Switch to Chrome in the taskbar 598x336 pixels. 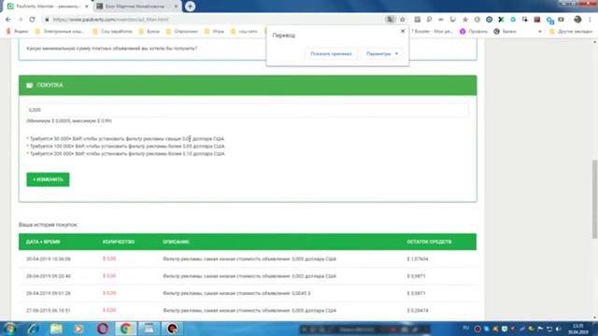(x=125, y=329)
